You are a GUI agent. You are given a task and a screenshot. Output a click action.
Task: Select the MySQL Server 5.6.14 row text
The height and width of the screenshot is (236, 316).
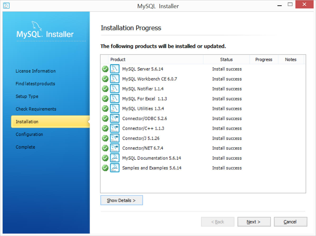tap(143, 69)
